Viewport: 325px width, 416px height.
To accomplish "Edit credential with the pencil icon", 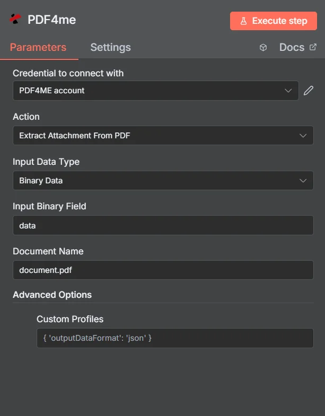I will pos(309,91).
